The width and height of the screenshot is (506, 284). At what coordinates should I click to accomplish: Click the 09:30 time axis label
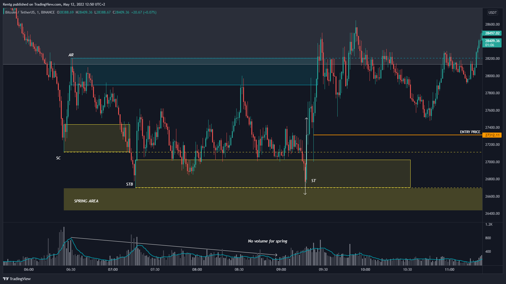(x=323, y=270)
